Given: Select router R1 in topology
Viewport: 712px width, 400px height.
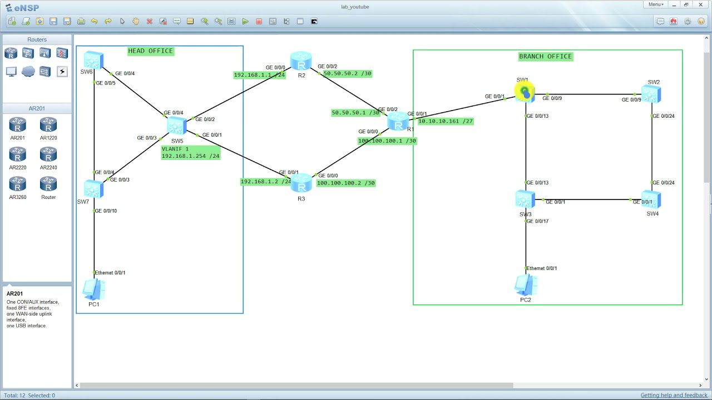Looking at the screenshot, I should [398, 121].
